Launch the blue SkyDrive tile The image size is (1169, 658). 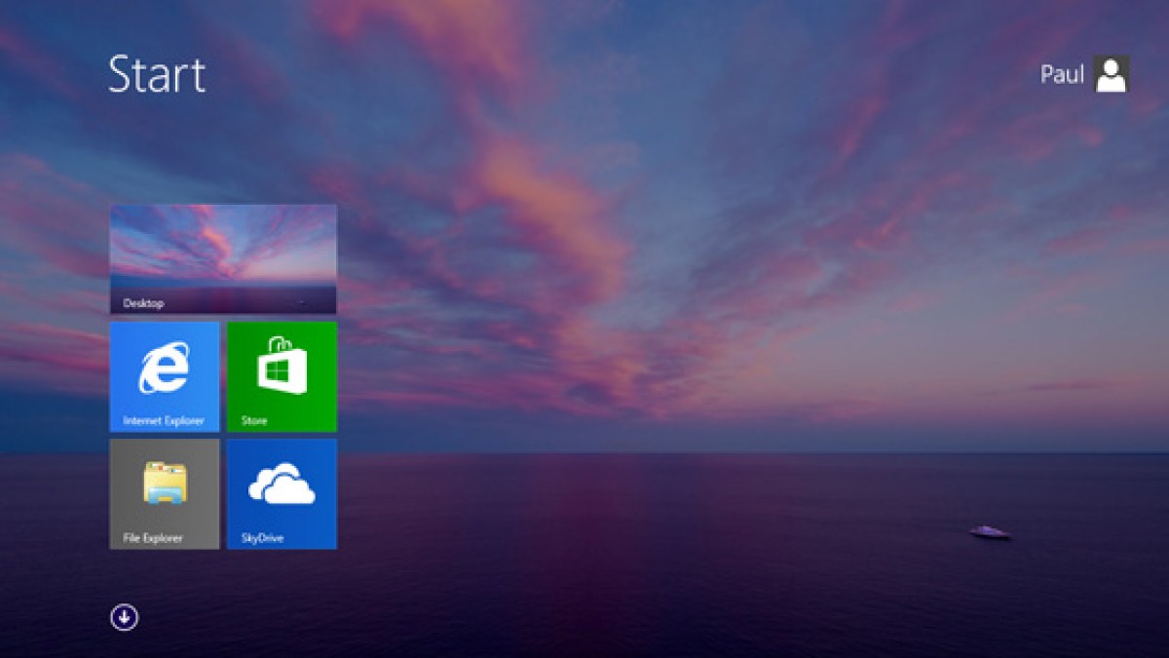[x=282, y=493]
